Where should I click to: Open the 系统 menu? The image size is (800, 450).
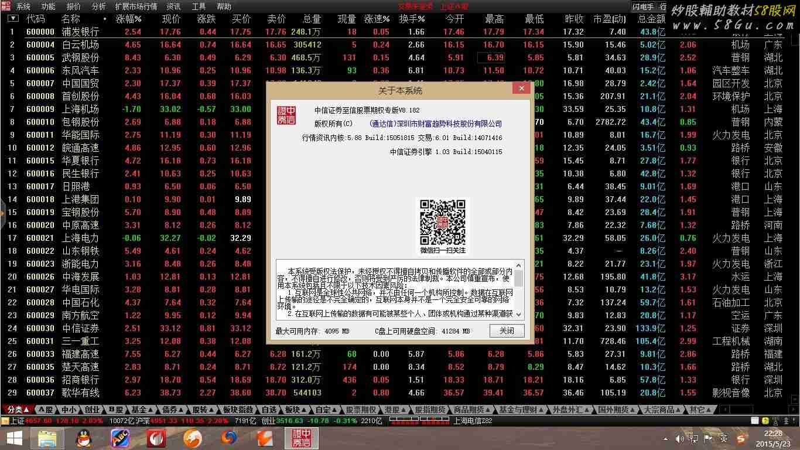(x=23, y=6)
